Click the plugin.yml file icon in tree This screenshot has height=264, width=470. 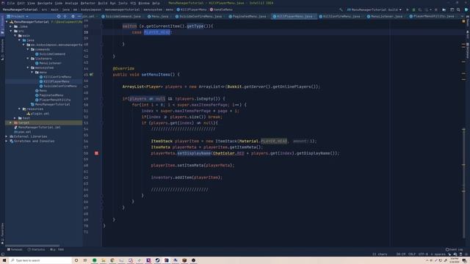click(x=29, y=114)
